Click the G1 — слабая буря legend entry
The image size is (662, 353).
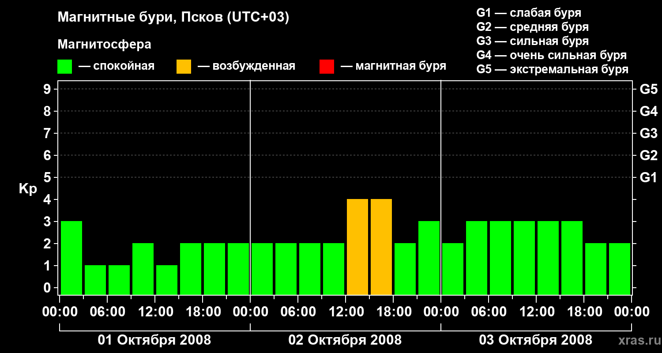(529, 13)
